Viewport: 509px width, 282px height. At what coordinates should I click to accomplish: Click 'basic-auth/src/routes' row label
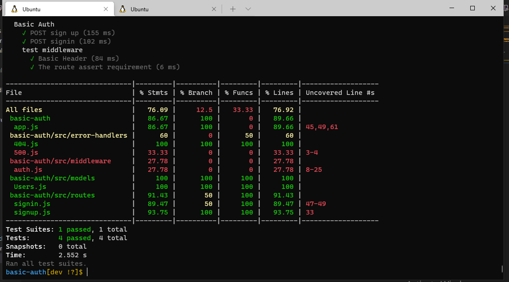pyautogui.click(x=52, y=196)
